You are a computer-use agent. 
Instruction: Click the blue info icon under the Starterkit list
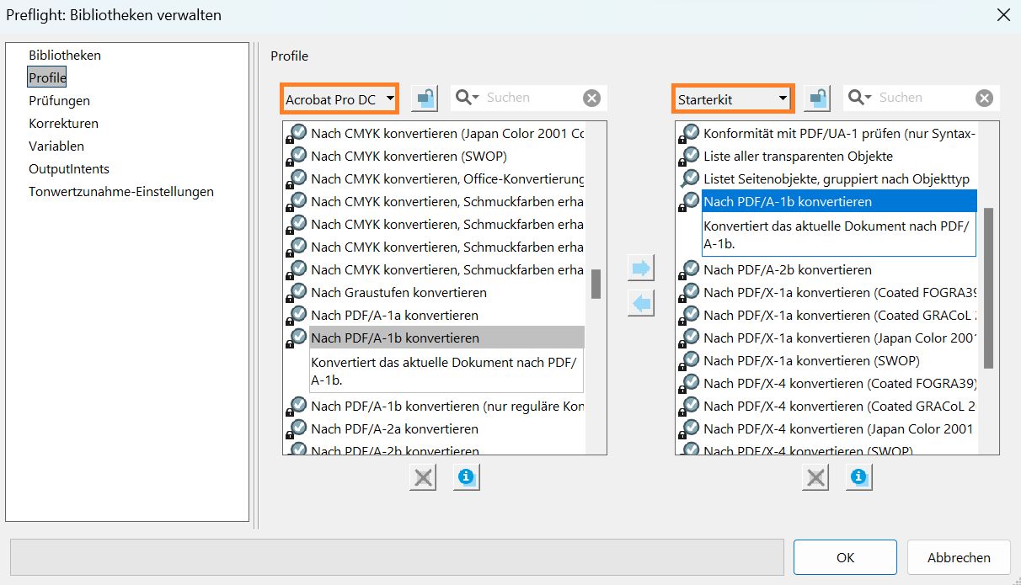point(858,477)
